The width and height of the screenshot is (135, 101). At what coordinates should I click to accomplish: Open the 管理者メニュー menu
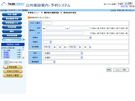12,40
